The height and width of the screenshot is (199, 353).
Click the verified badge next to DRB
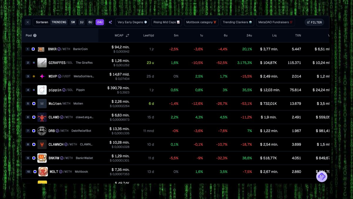(58, 131)
